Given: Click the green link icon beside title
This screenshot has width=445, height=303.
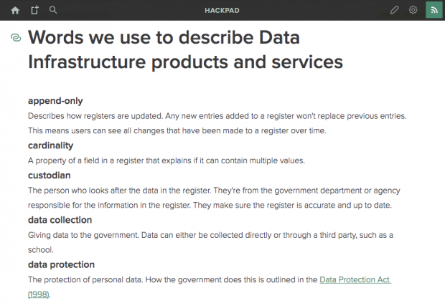Looking at the screenshot, I should [16, 37].
